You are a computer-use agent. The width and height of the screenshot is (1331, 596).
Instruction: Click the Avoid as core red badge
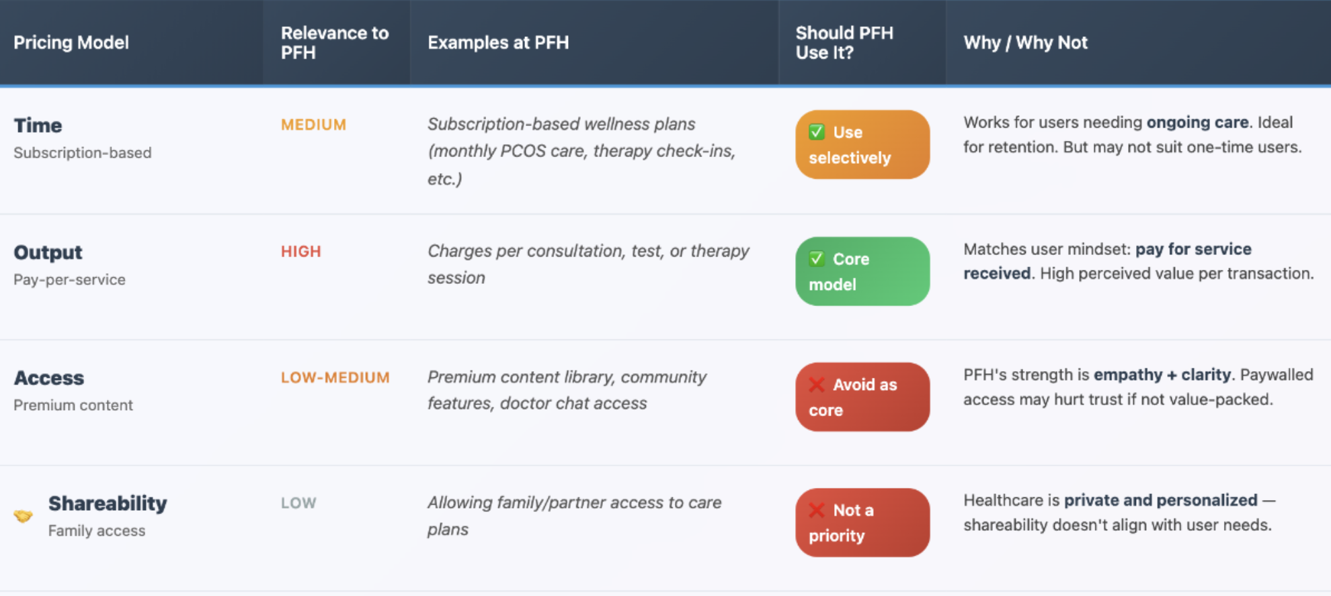[x=862, y=397]
